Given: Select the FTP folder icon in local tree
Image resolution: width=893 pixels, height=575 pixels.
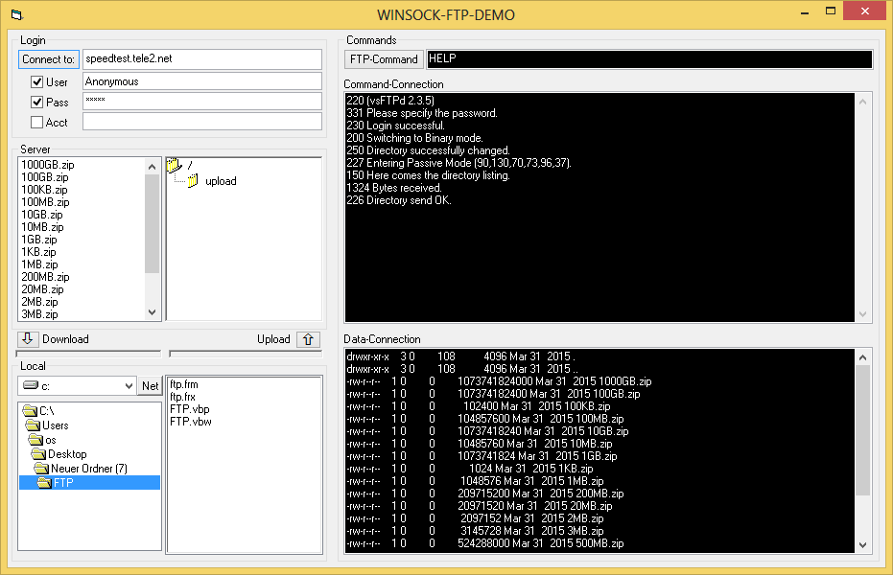Looking at the screenshot, I should [45, 482].
